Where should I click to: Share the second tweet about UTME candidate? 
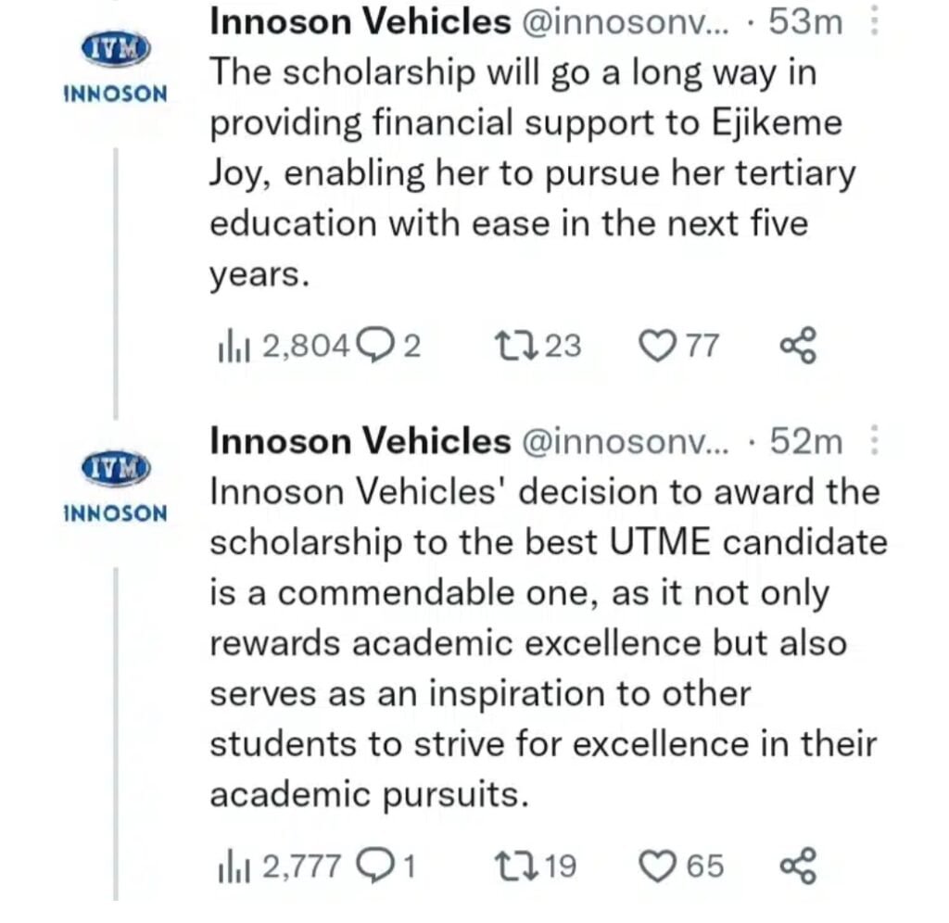tap(797, 866)
